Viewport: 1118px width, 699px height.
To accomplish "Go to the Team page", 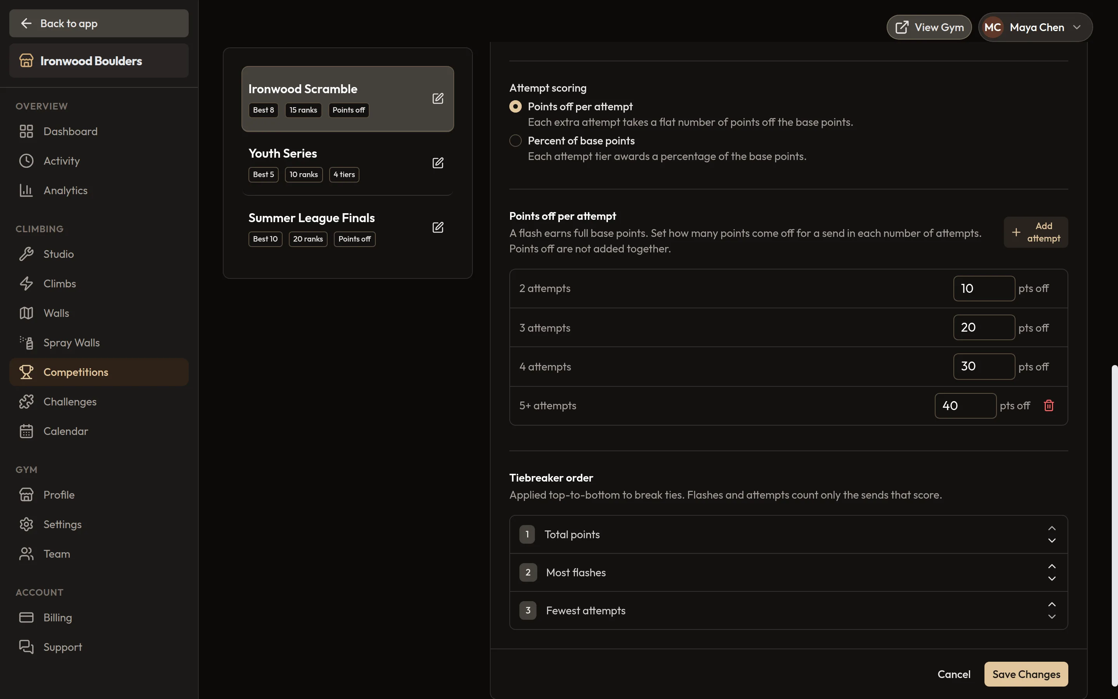I will point(99,554).
